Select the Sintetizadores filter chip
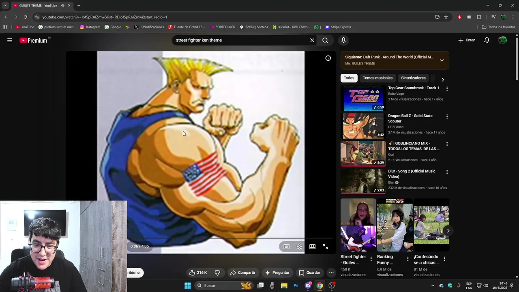This screenshot has width=519, height=292. click(413, 78)
